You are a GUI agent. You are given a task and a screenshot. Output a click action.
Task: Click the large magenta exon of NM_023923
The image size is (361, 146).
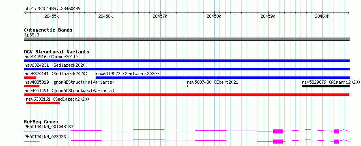tap(278, 142)
